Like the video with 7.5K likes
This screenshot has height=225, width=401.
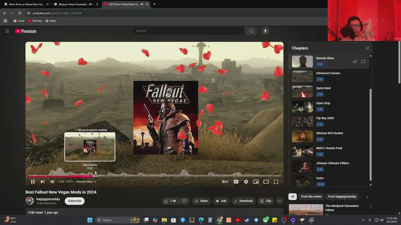[170, 201]
